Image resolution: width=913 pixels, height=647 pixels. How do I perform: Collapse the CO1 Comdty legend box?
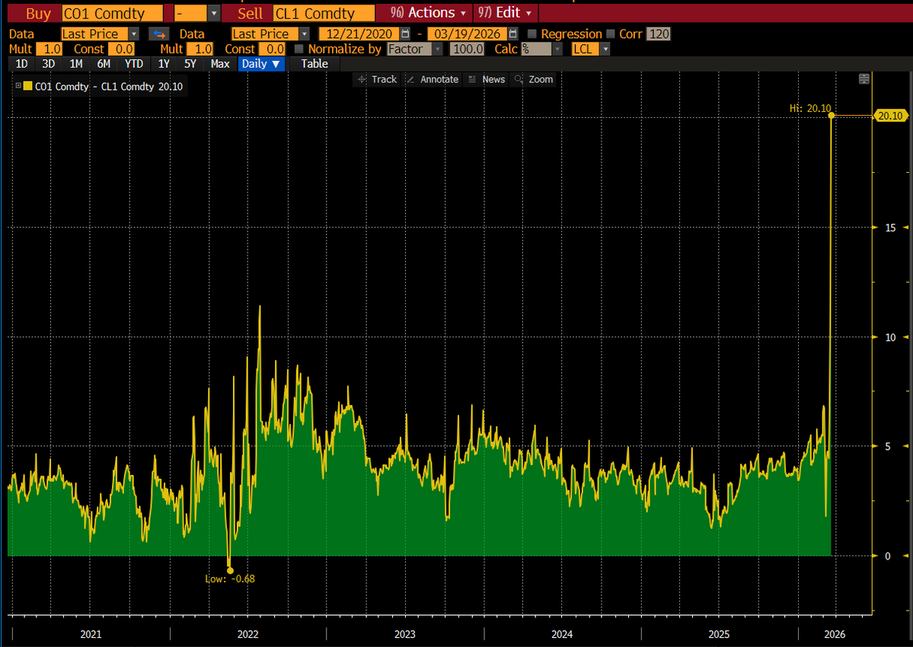click(x=18, y=86)
